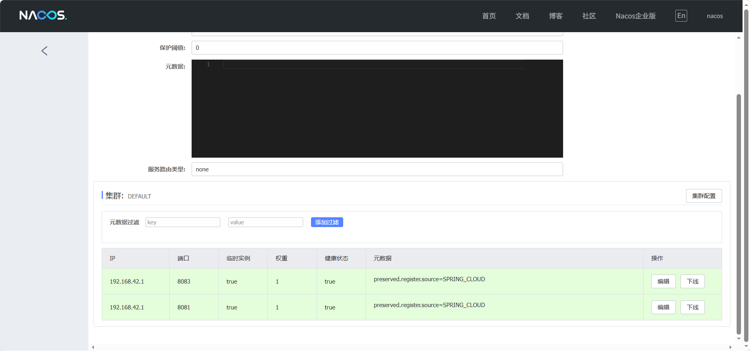Viewport: 750px width, 351px height.
Task: Take the port 8083 instance offline
Action: click(692, 282)
